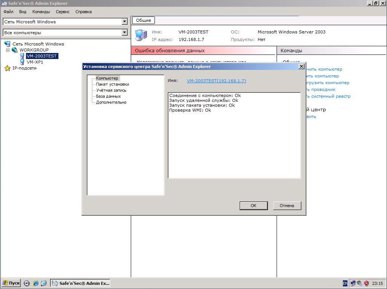The height and width of the screenshot is (289, 387).
Task: Open the Файл menu
Action: [x=8, y=12]
